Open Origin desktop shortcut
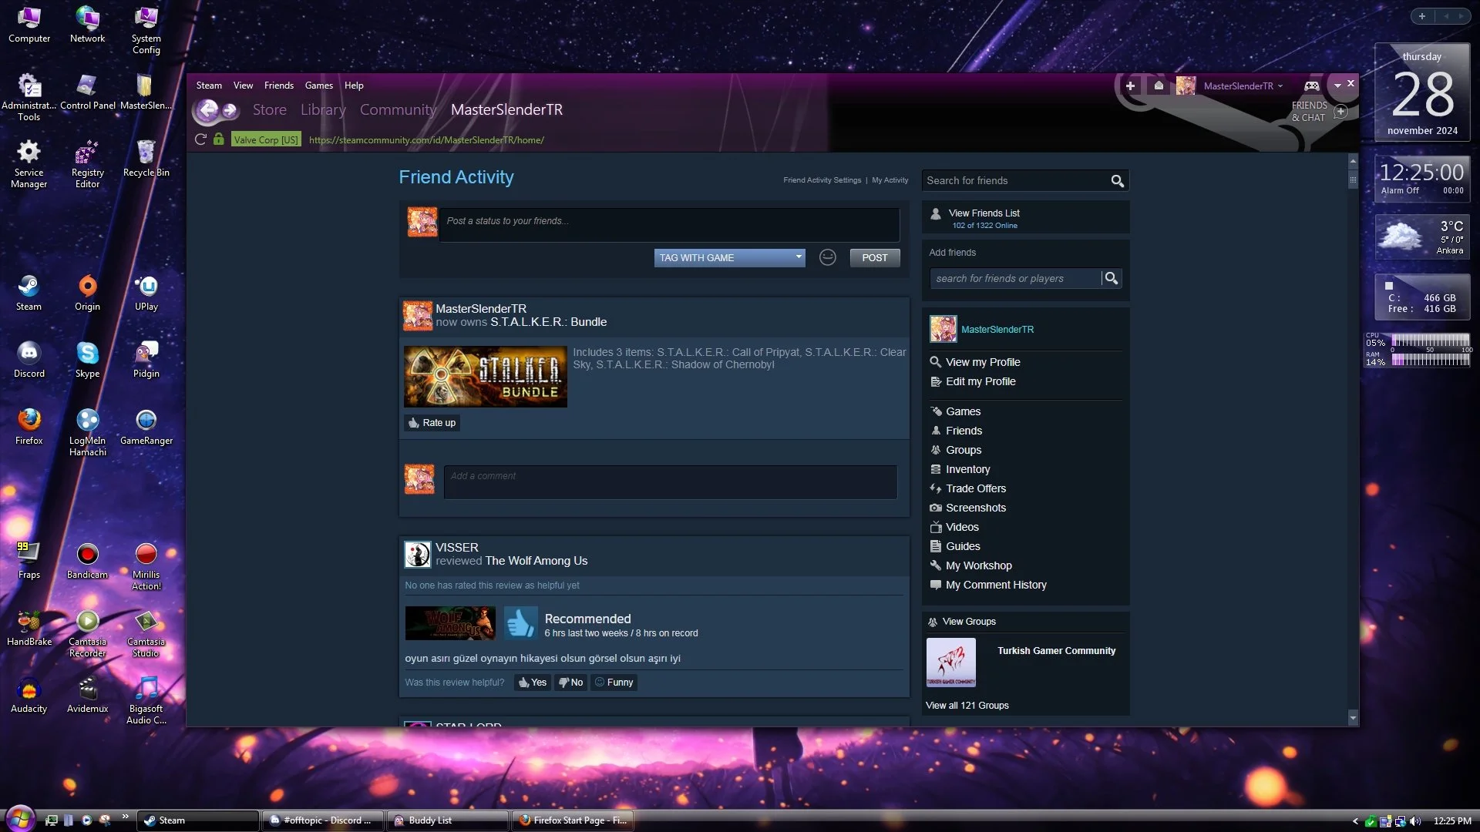 [87, 293]
